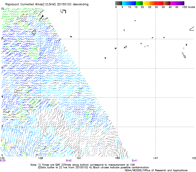Viewport: 196px width, 172px height.
Task: Click the latitude label '4' on the left axis
Action: click(2, 97)
